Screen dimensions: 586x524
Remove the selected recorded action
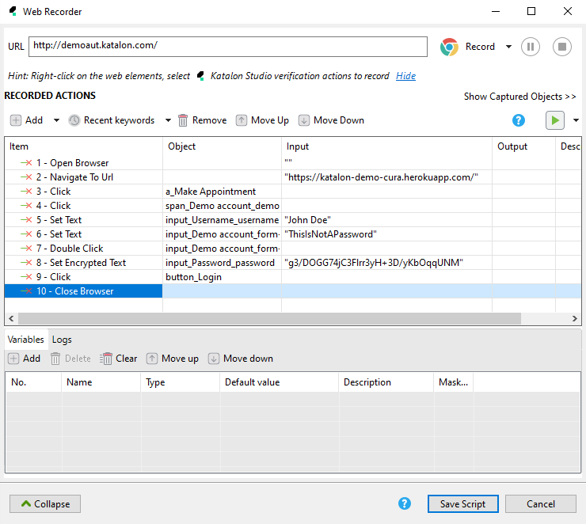click(202, 120)
